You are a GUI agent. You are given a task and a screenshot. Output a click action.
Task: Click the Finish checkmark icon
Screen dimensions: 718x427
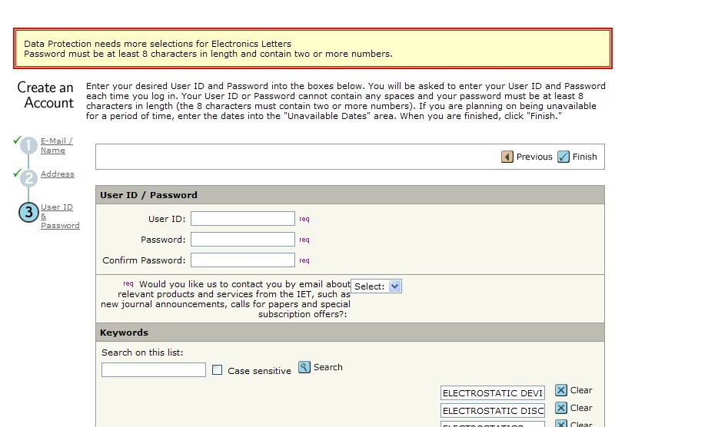coord(563,157)
